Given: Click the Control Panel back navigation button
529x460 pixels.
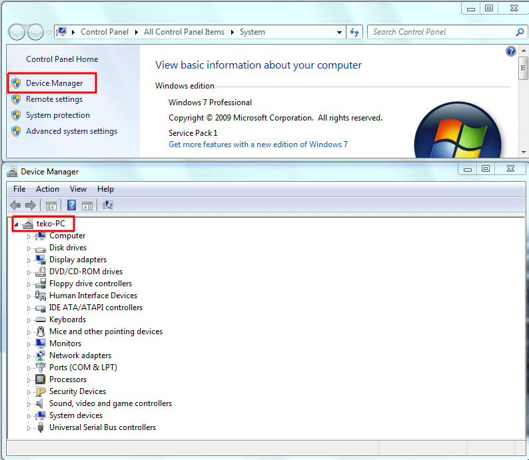Looking at the screenshot, I should (17, 33).
